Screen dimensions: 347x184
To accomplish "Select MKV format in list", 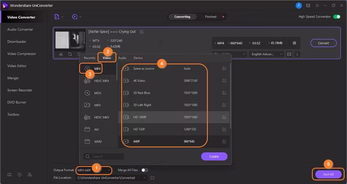I will (98, 105).
